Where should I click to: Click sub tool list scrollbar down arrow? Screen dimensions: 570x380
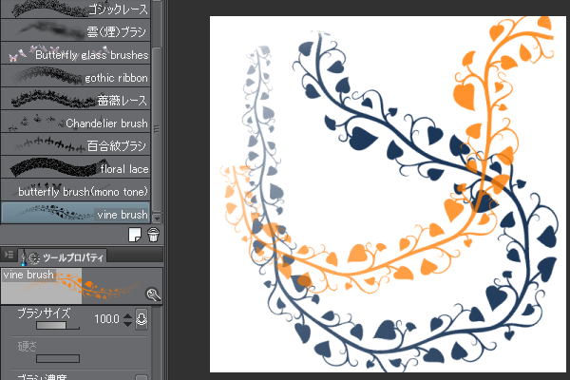[157, 218]
